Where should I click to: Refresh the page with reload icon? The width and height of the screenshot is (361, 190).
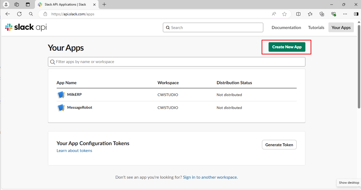coord(19,14)
